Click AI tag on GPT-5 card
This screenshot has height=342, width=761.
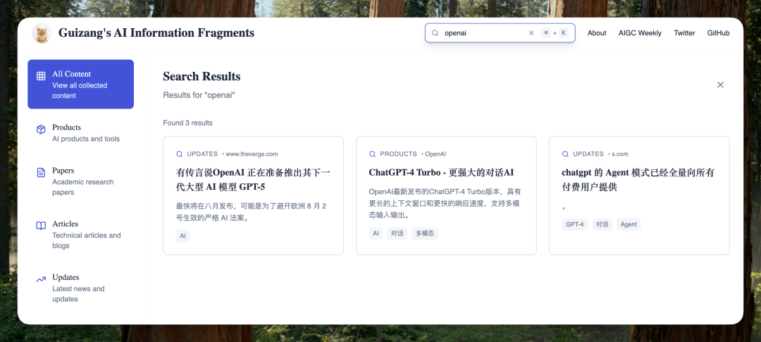point(183,236)
